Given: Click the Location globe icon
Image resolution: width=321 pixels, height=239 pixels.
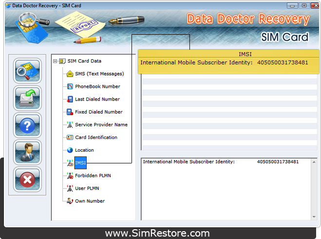Looking at the screenshot, I should point(70,150).
